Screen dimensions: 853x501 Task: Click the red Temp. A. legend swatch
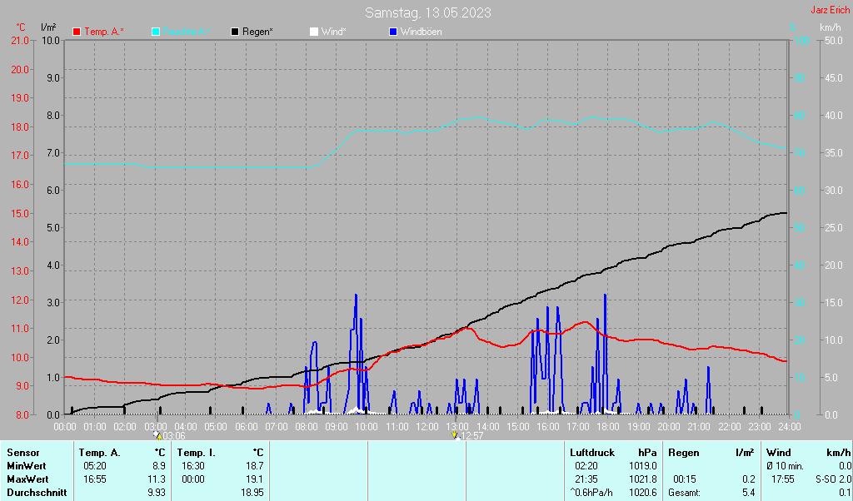[x=77, y=32]
